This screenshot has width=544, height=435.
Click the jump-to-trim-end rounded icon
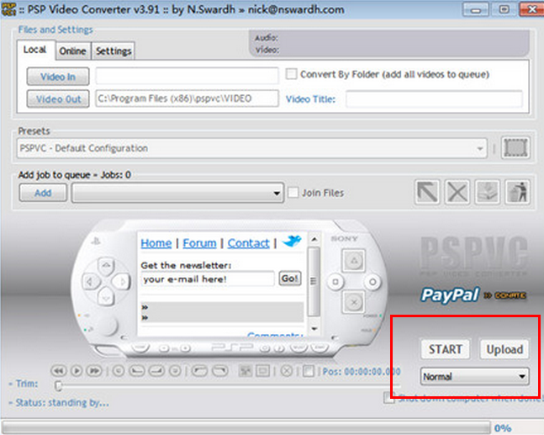tap(219, 371)
